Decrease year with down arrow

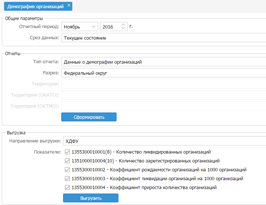tap(123, 28)
